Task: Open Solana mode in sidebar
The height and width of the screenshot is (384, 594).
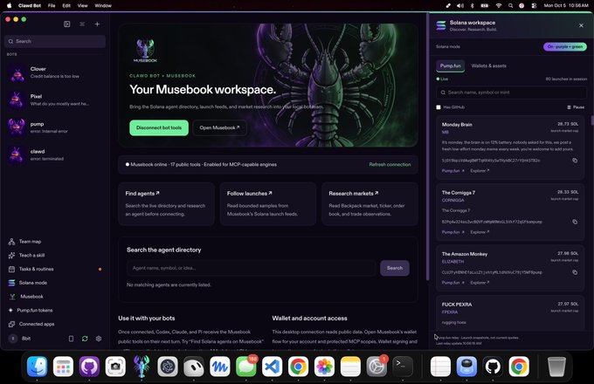Action: click(x=55, y=283)
